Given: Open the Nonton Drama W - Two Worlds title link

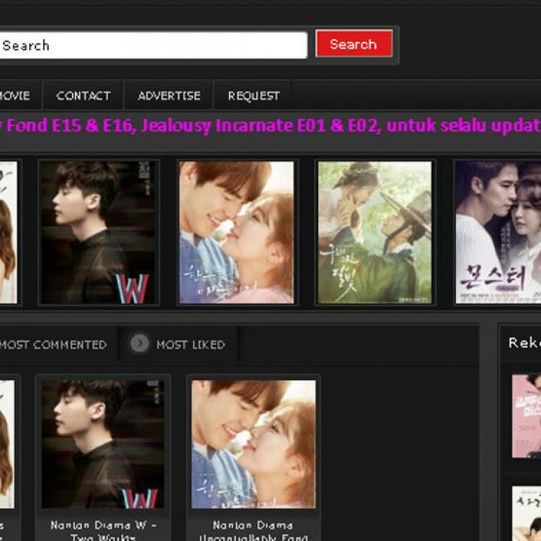Looking at the screenshot, I should 103,531.
